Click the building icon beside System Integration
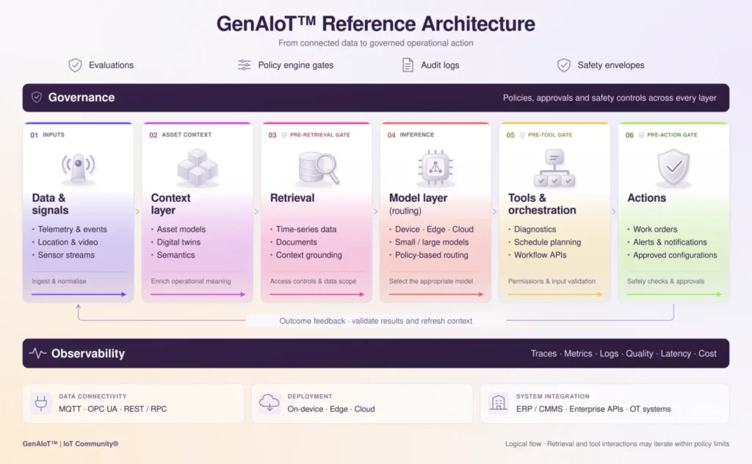 click(x=498, y=402)
